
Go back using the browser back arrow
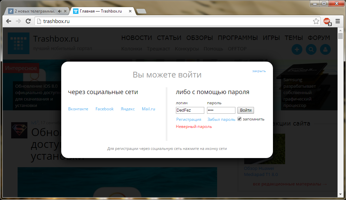tap(8, 21)
